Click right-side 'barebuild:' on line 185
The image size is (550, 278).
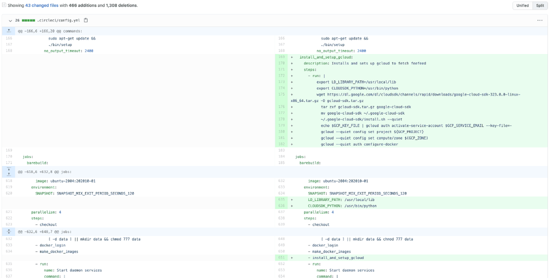310,162
